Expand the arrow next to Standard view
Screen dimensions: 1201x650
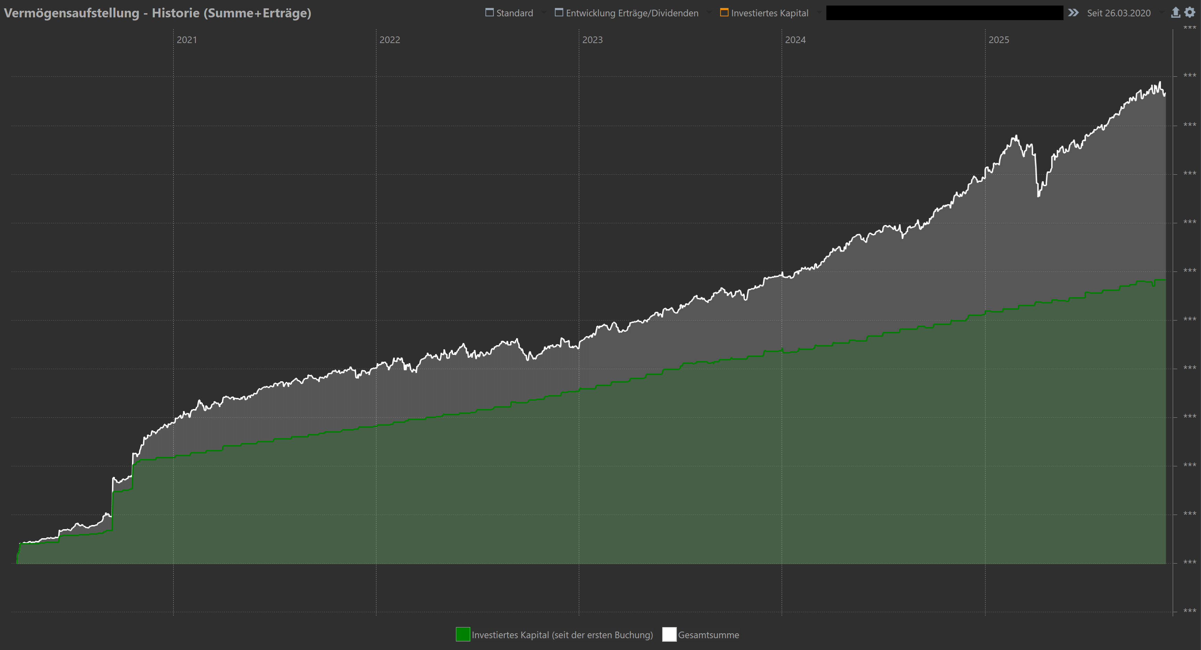[544, 12]
